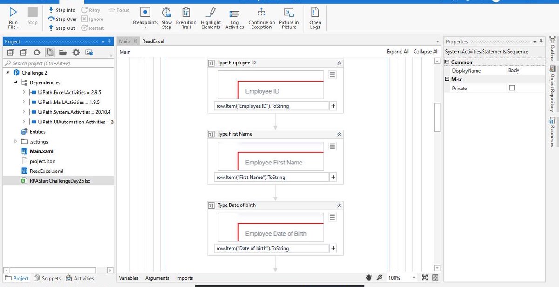The image size is (559, 287).
Task: Click the Run File play icon
Action: click(x=13, y=13)
